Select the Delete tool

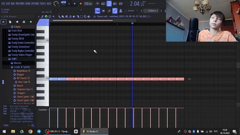pyautogui.click(x=67, y=16)
